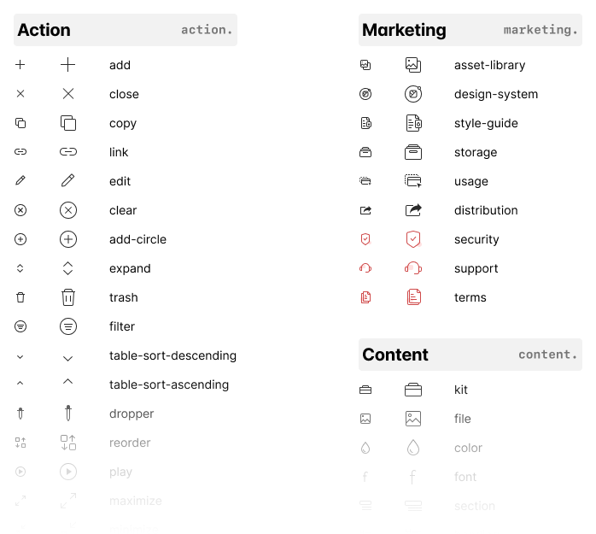Screen dimensions: 596x534
Task: Click the "design-system" label
Action: [495, 94]
